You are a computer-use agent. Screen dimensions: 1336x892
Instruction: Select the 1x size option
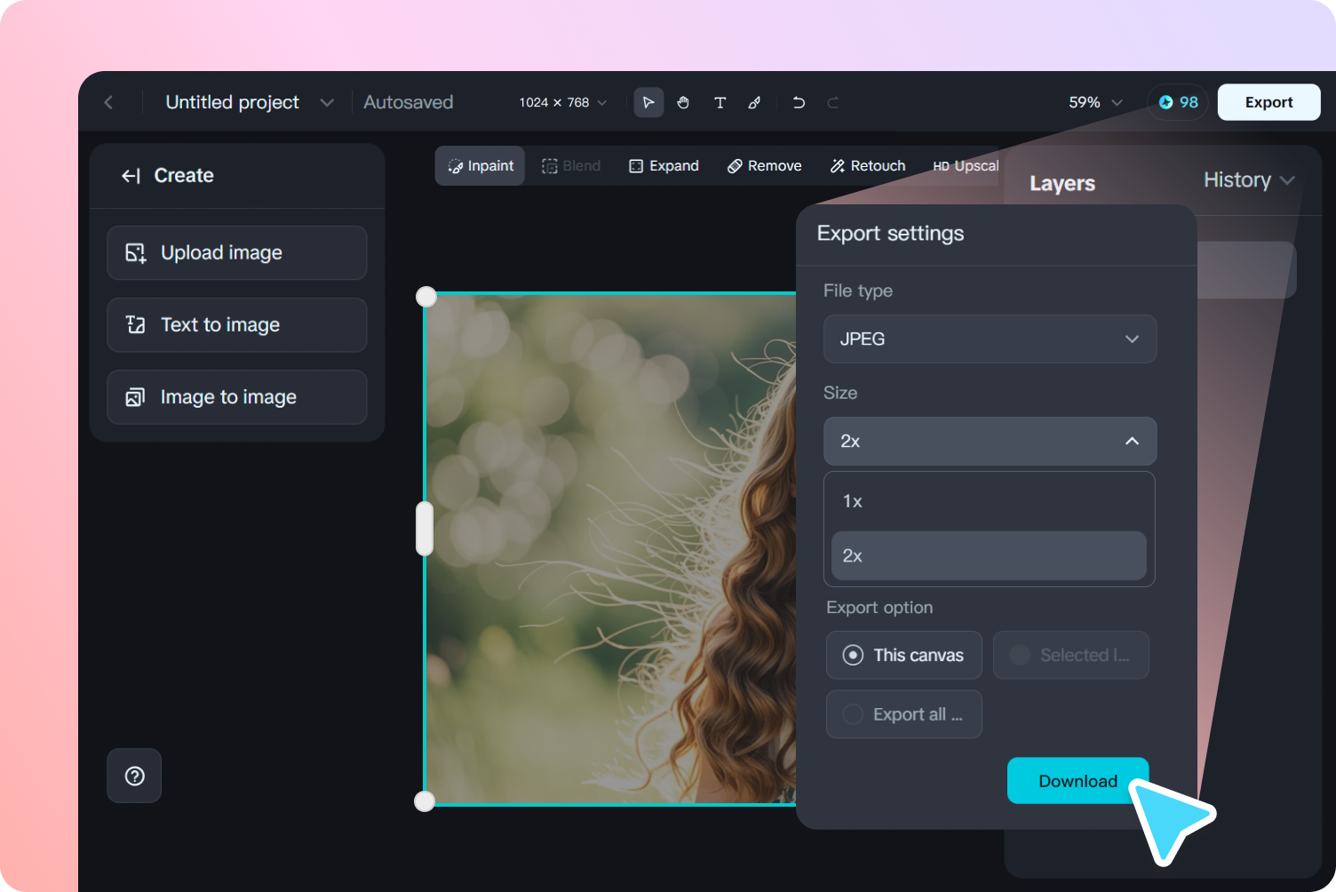[x=989, y=500]
